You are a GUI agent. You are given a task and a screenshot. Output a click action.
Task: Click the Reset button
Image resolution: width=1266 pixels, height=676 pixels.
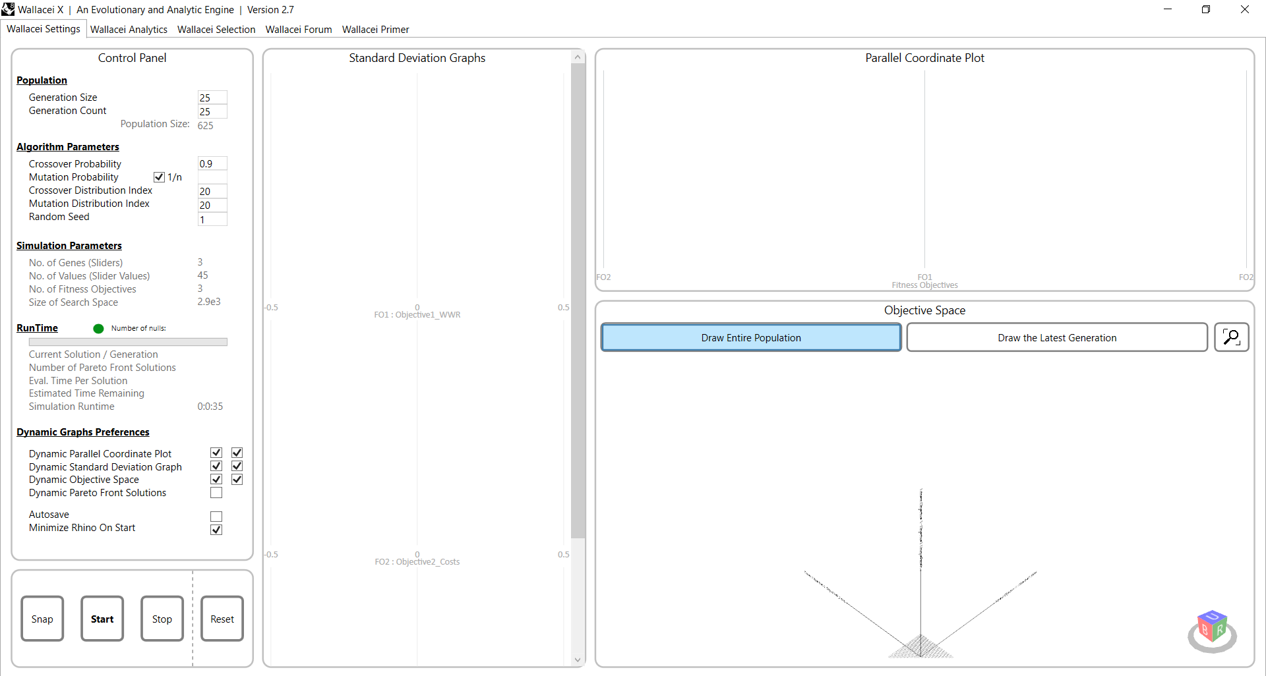coord(222,619)
